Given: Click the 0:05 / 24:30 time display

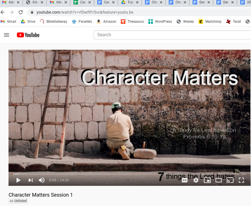Looking at the screenshot, I should (x=59, y=180).
